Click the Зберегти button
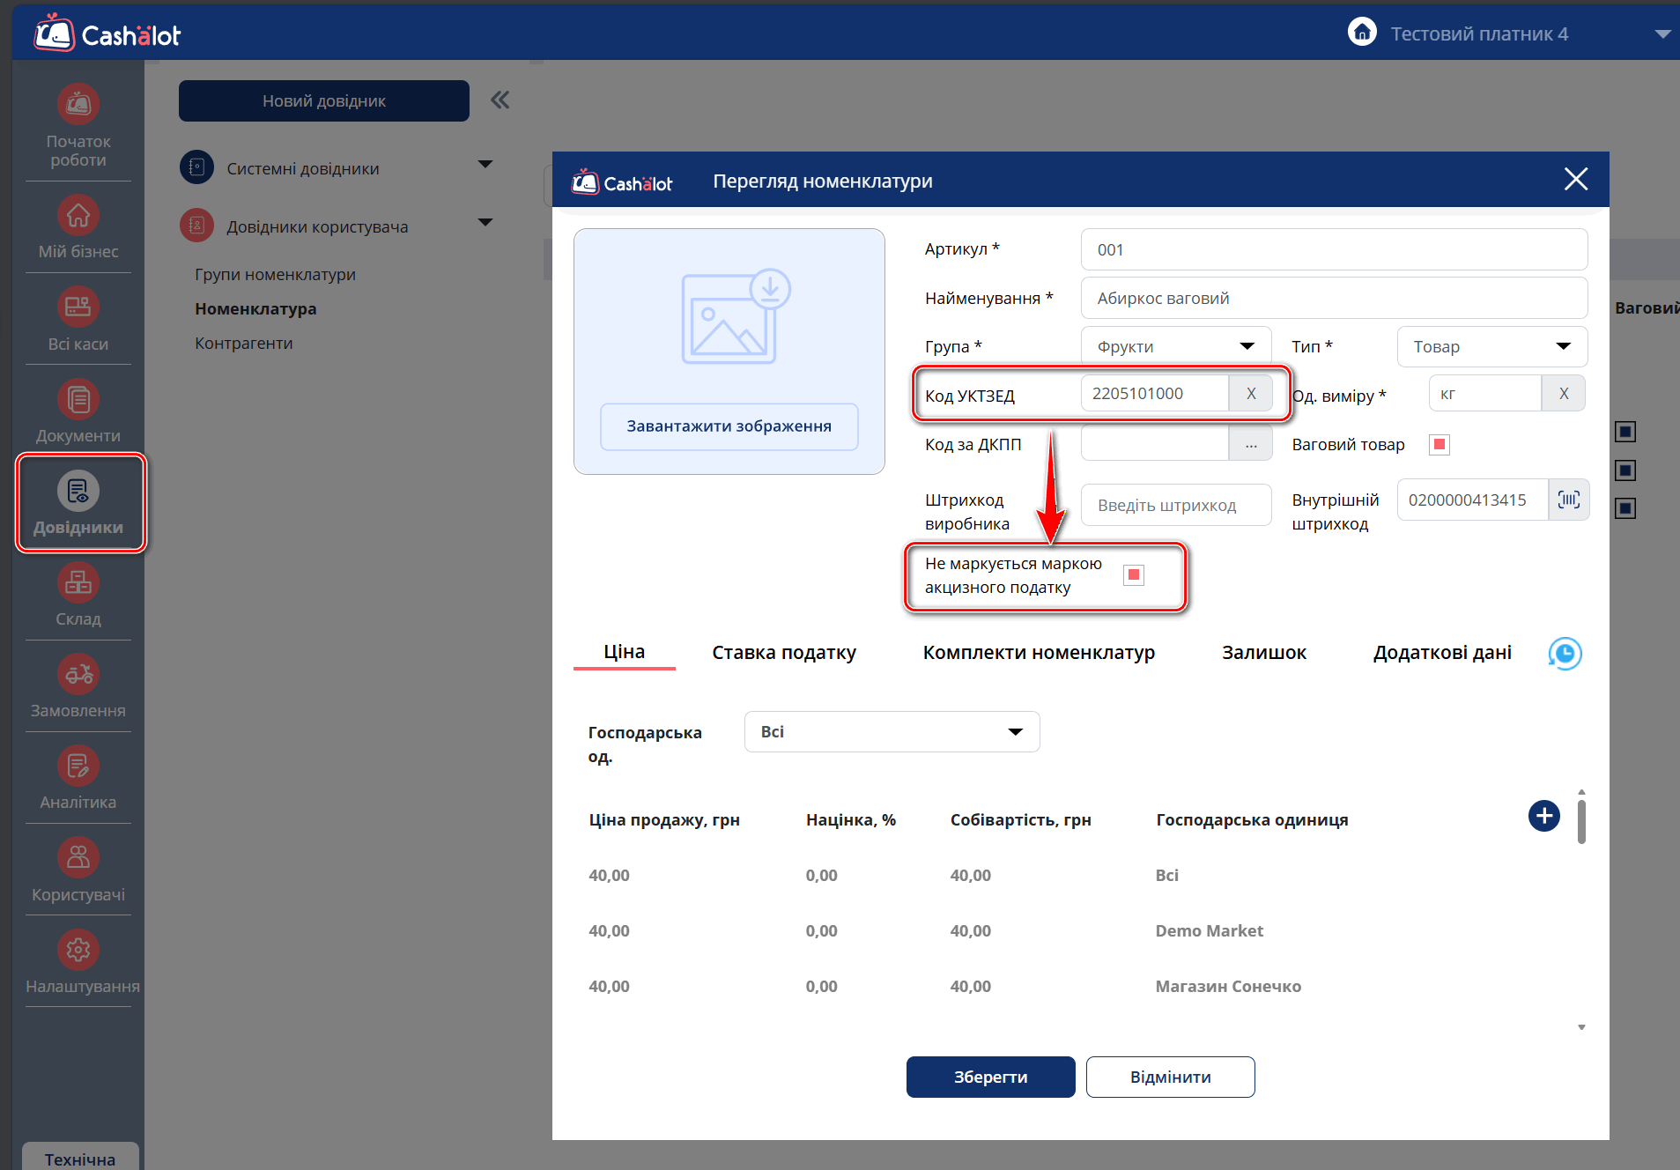 point(990,1077)
